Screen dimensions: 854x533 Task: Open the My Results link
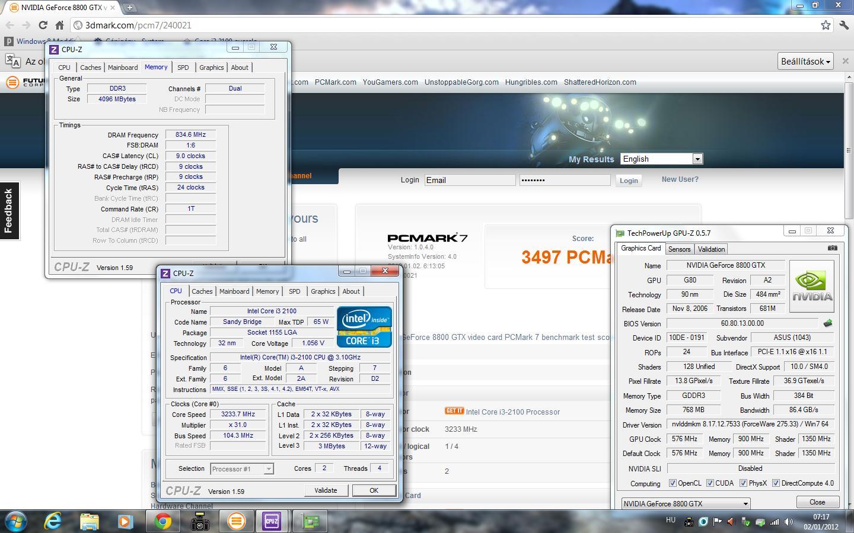click(591, 159)
